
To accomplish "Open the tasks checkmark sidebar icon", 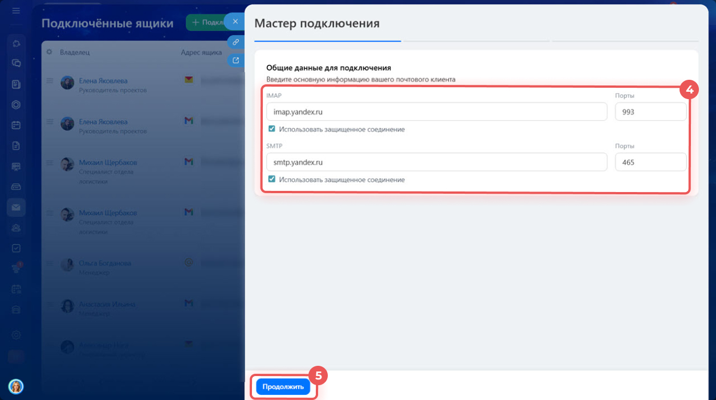I will [16, 248].
